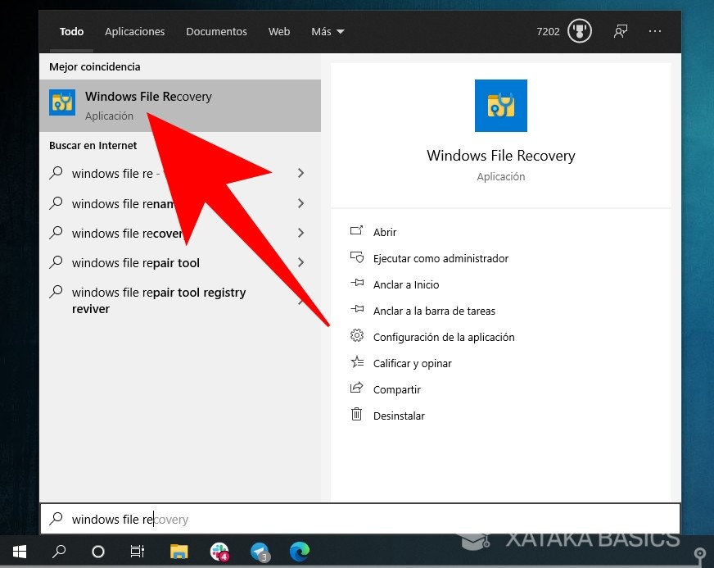Viewport: 714px width, 568px height.
Task: Open the three-dot options menu in search header
Action: [x=655, y=31]
